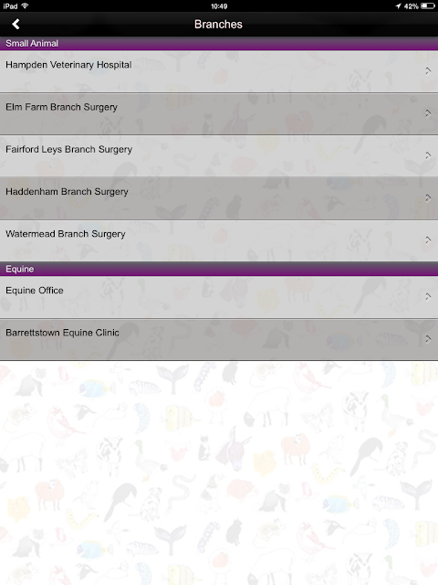Tap the location services arrow icon

point(398,6)
